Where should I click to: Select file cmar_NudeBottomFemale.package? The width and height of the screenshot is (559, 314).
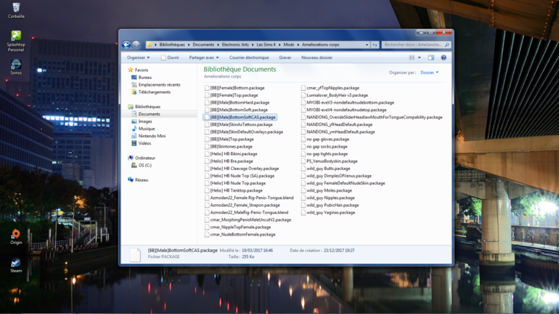click(x=239, y=234)
